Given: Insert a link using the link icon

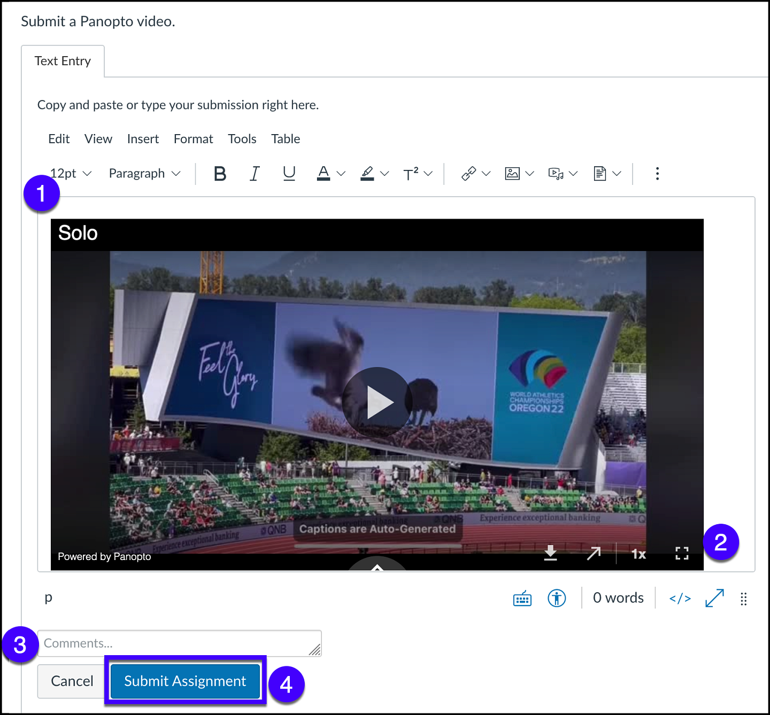Looking at the screenshot, I should (x=469, y=174).
